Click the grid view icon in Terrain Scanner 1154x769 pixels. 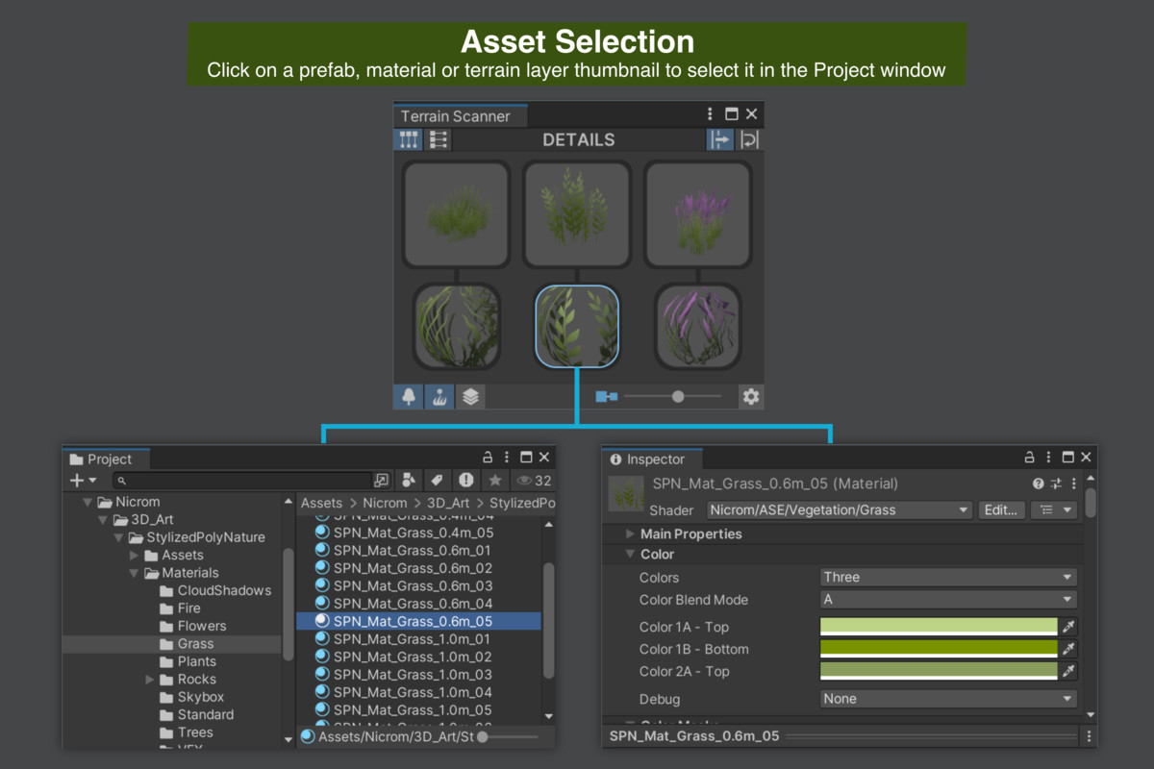click(408, 139)
